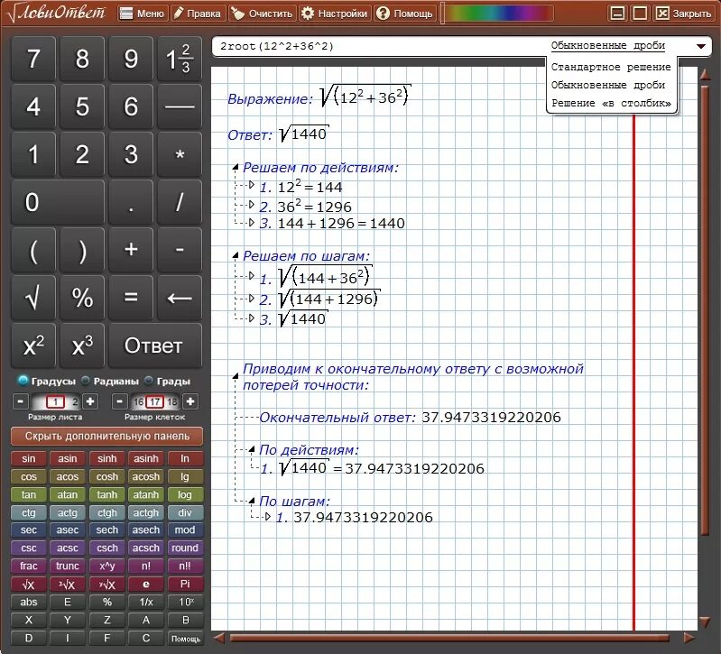721x654 pixels.
Task: Collapse the 'Приводим к окончательному ответу' section
Action: (x=236, y=376)
